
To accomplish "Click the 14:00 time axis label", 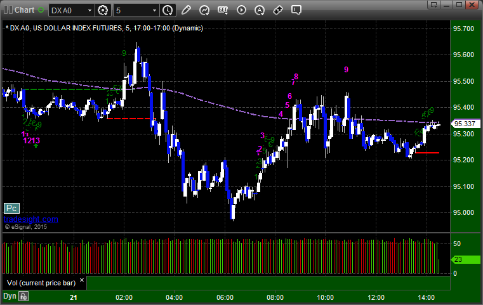I will click(427, 297).
